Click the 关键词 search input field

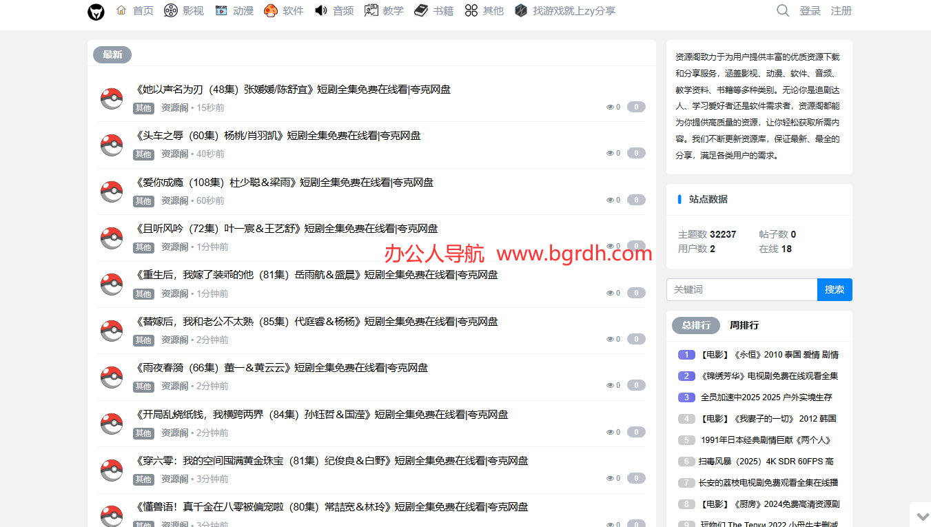coord(741,290)
